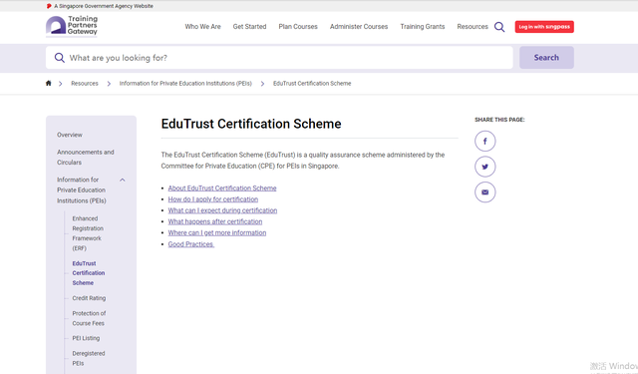
Task: Open the Who We Are menu
Action: (202, 27)
